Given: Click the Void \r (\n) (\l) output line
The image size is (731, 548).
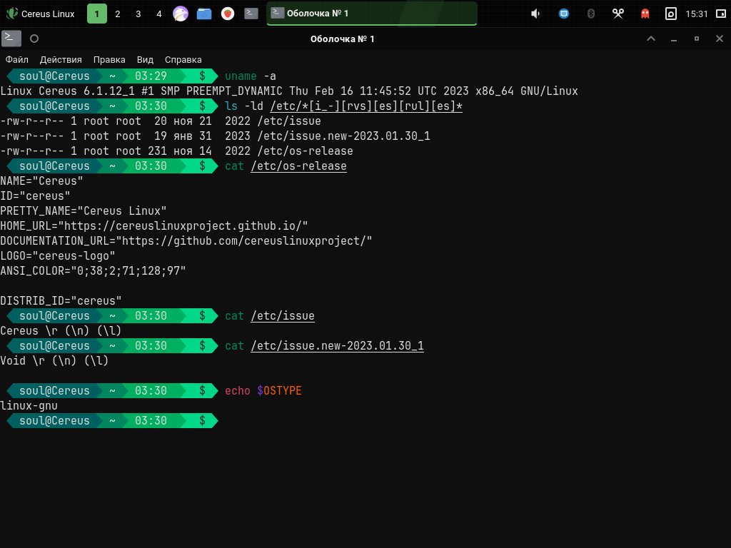Looking at the screenshot, I should [54, 360].
